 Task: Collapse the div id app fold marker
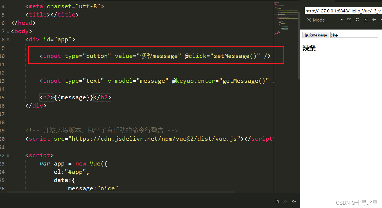(8, 39)
